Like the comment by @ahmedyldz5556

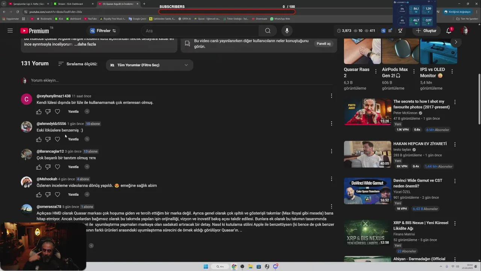point(39,139)
